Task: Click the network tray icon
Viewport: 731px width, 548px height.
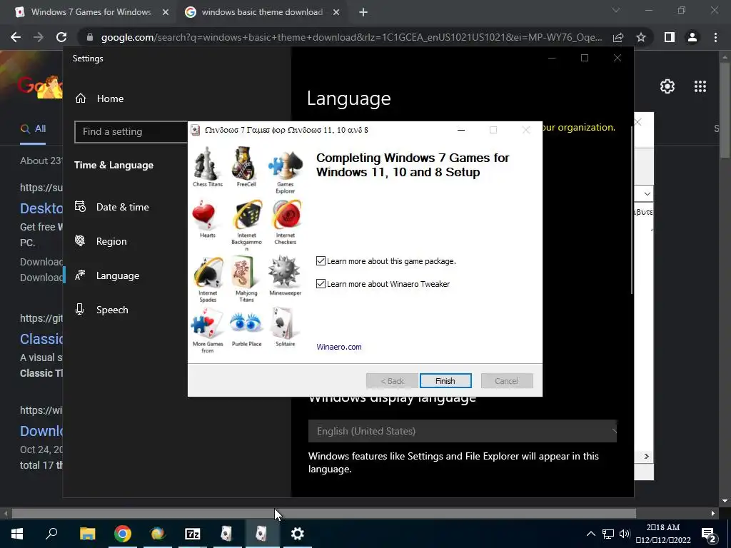Action: point(608,534)
